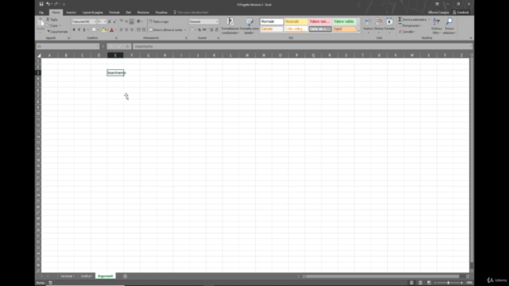Open the Name Box dropdown

pyautogui.click(x=97, y=46)
